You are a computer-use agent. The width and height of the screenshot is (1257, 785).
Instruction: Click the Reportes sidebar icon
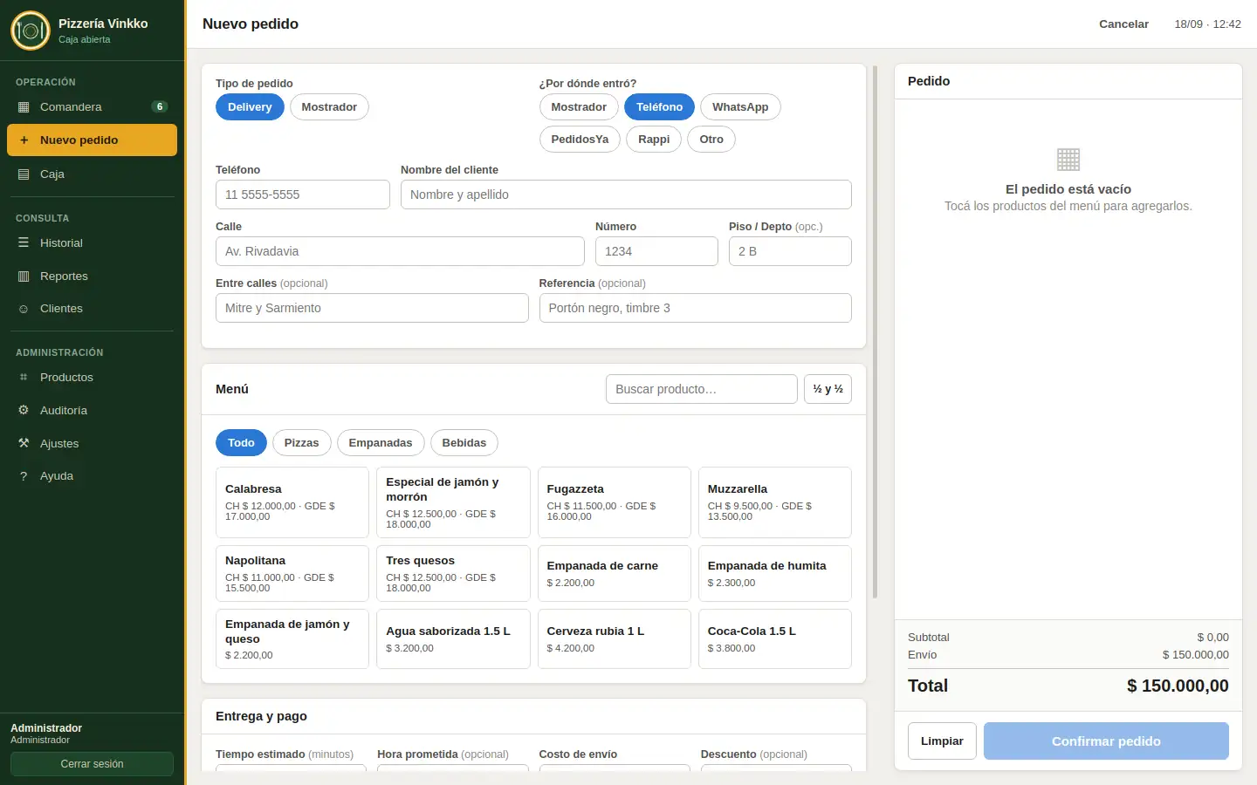coord(24,276)
